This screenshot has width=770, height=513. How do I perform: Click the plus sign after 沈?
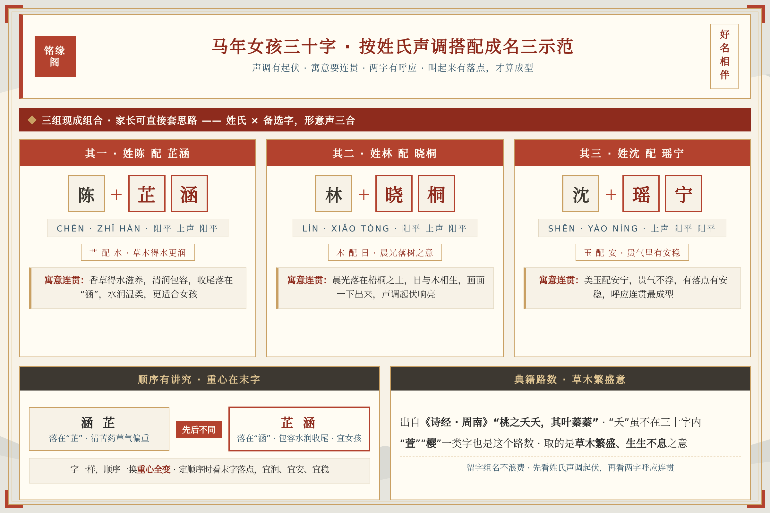coord(611,195)
